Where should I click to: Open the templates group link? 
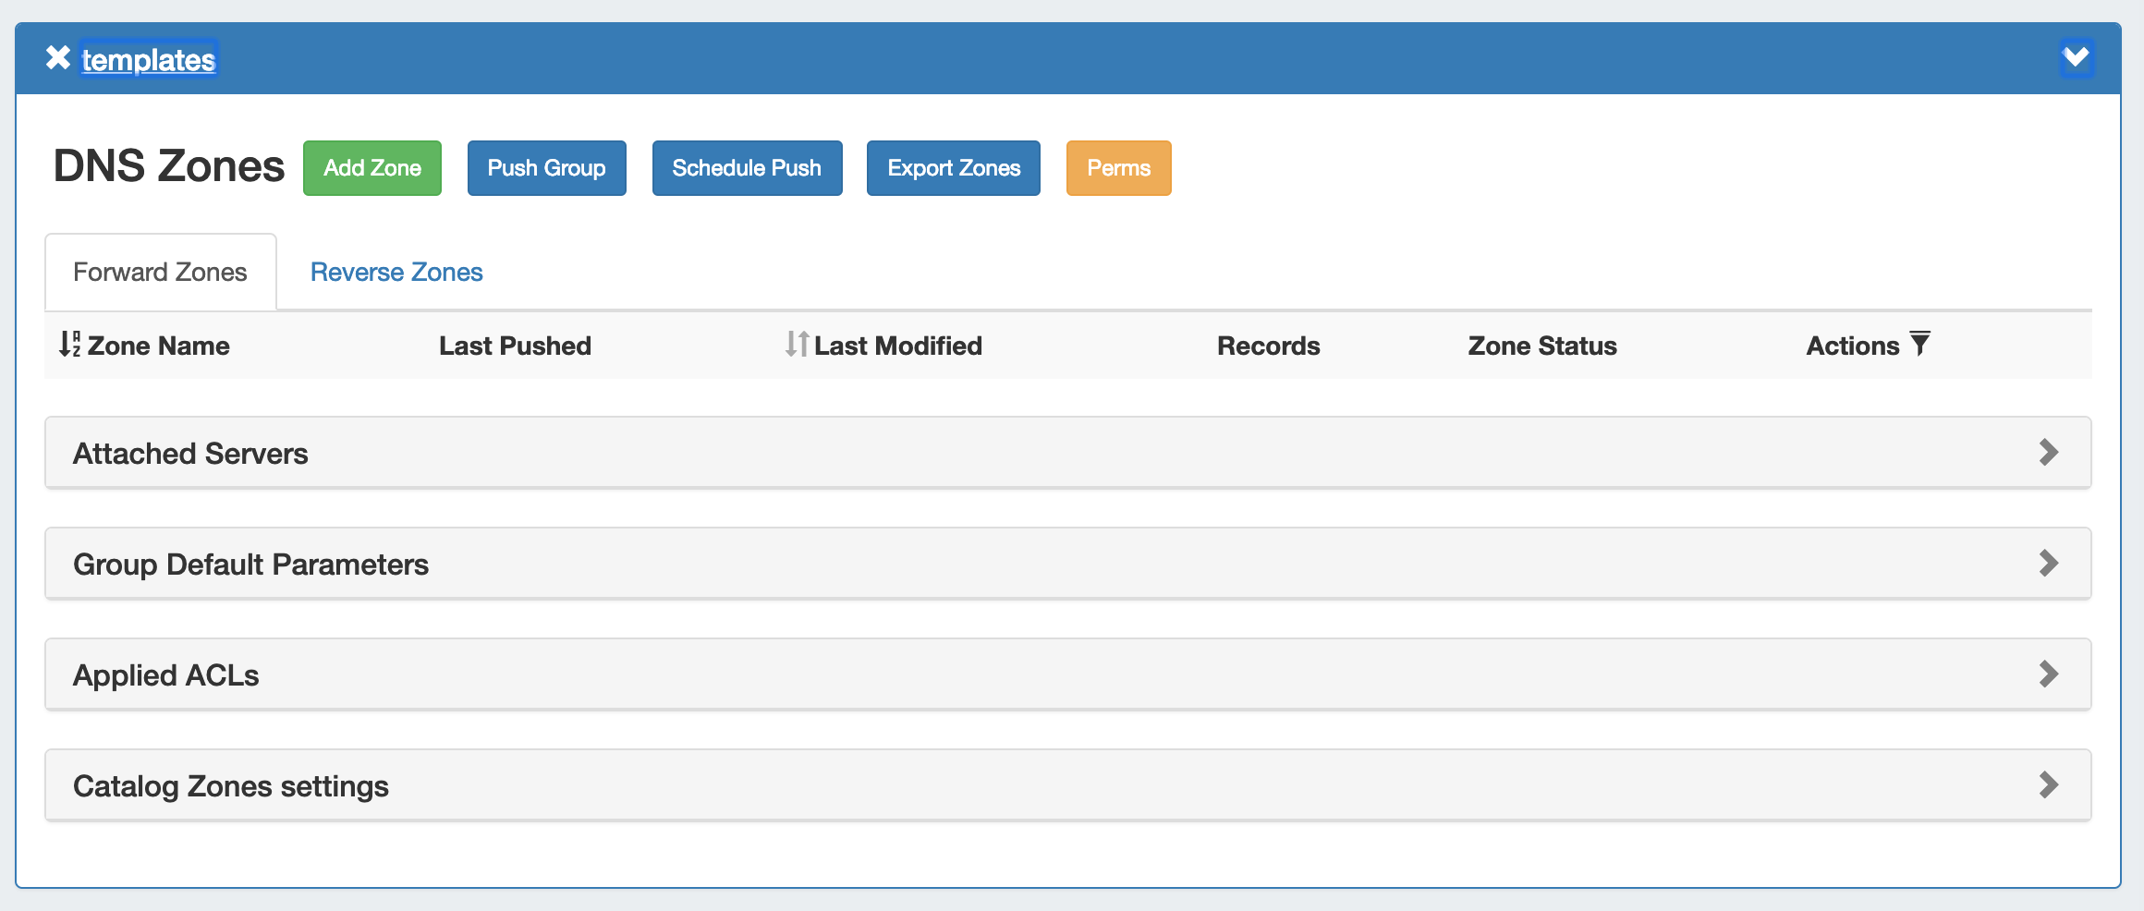[149, 60]
